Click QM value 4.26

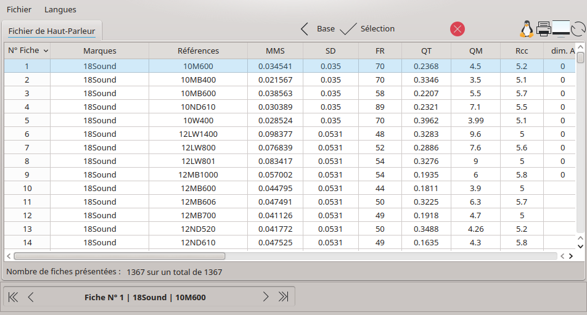[x=475, y=229]
